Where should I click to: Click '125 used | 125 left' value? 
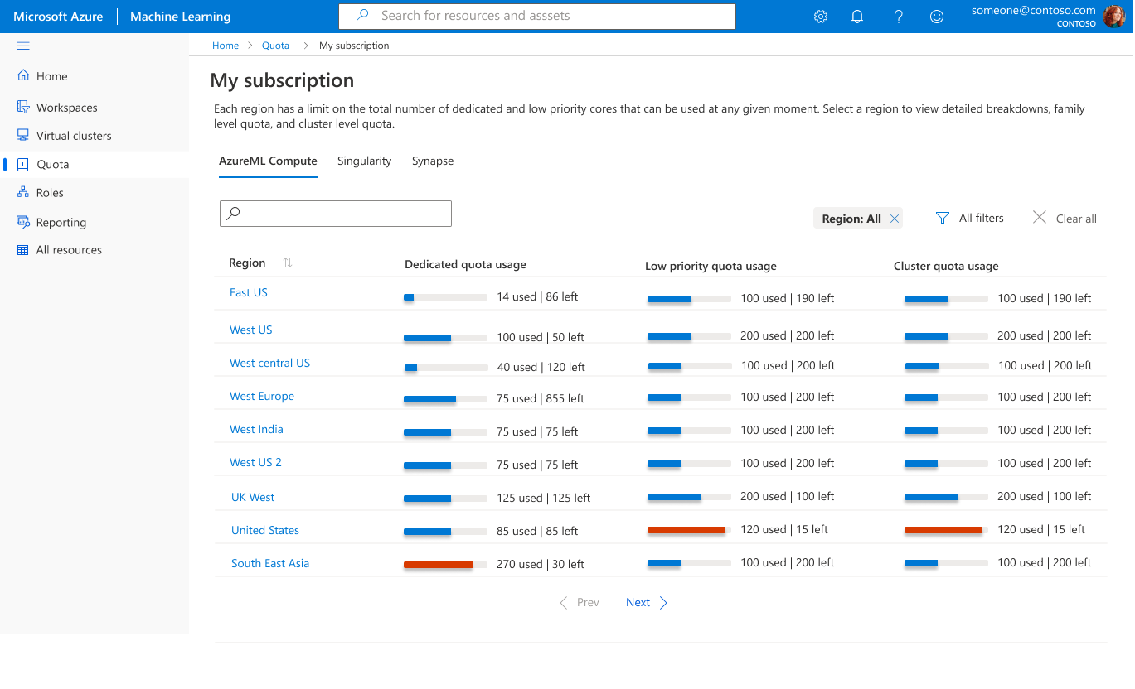coord(544,499)
